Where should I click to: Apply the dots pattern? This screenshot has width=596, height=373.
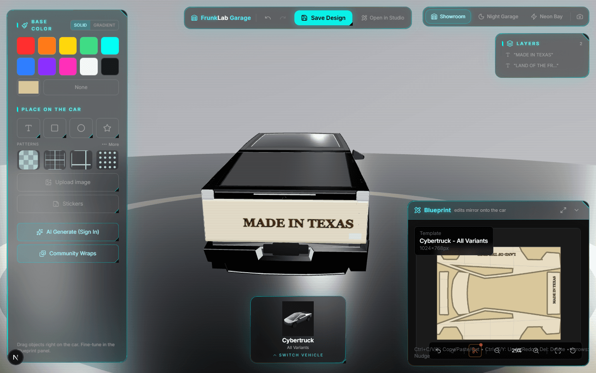[107, 160]
